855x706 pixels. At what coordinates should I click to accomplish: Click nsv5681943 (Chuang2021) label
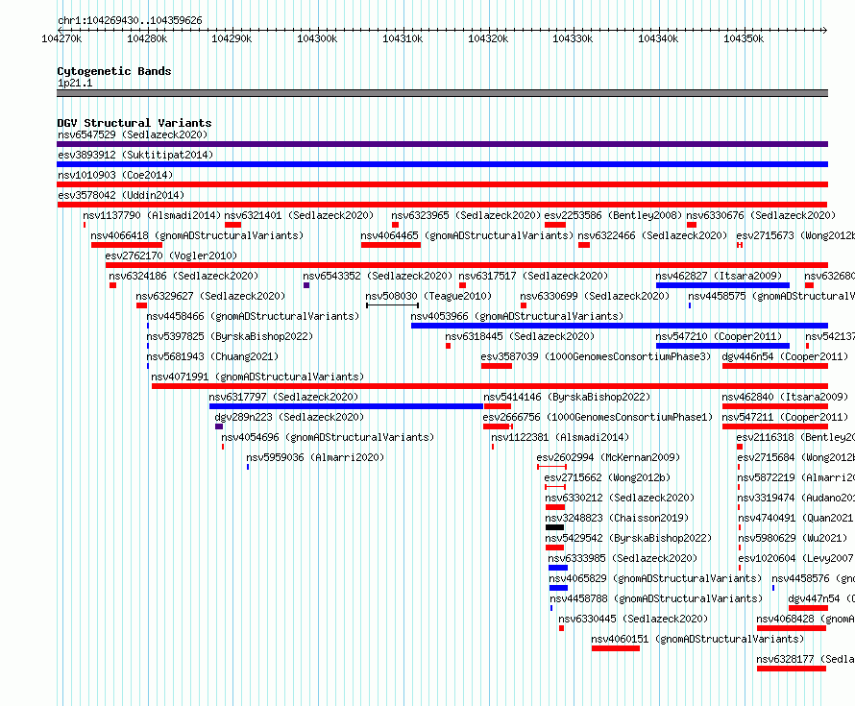[x=212, y=356]
